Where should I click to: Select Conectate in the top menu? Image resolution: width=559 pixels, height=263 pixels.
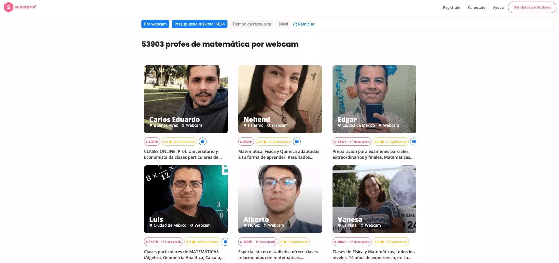click(477, 7)
